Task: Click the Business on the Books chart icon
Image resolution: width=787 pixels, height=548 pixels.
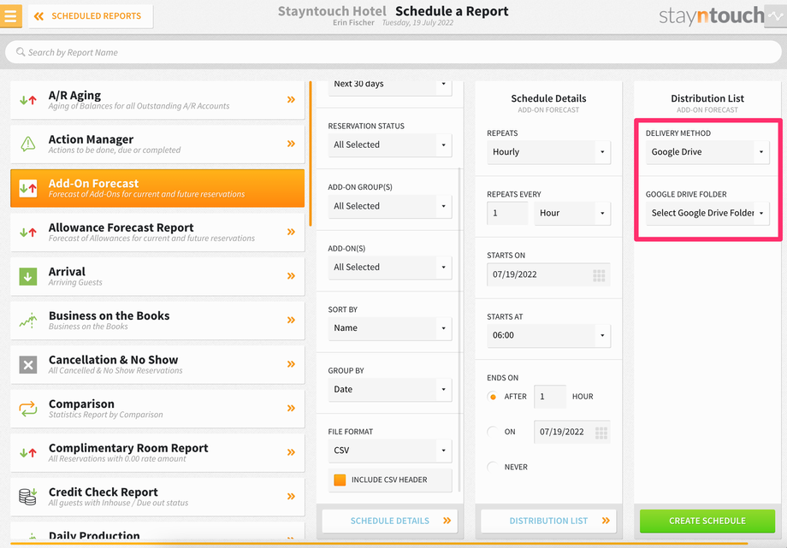Action: pyautogui.click(x=28, y=321)
